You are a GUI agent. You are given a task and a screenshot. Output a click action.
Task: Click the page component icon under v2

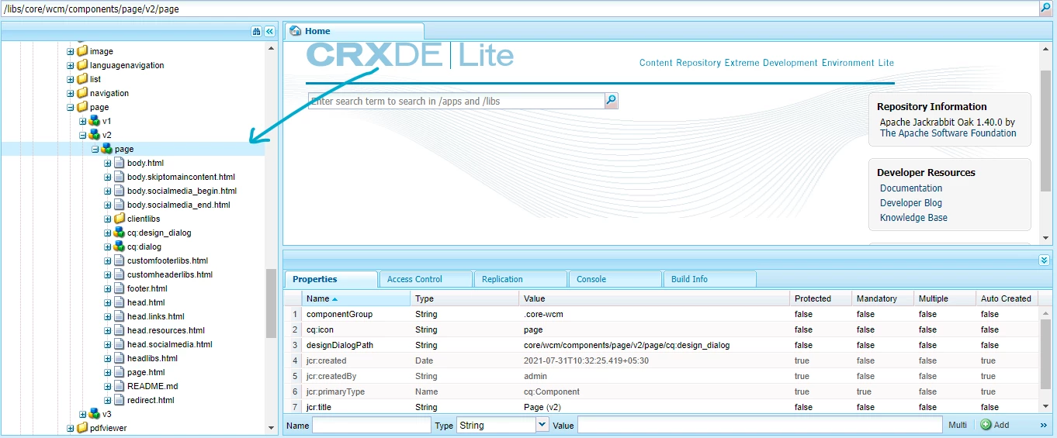[x=107, y=149]
